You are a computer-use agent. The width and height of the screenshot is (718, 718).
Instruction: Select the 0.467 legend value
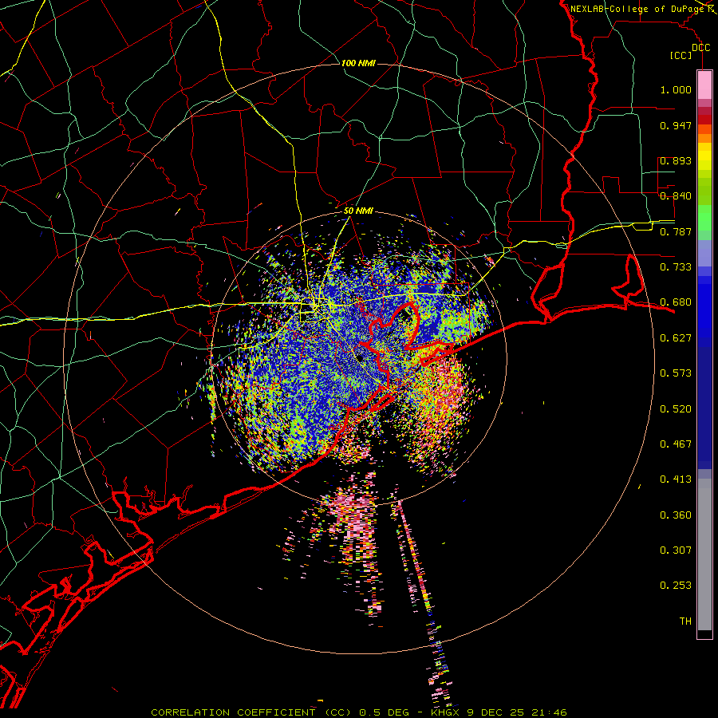(x=676, y=444)
